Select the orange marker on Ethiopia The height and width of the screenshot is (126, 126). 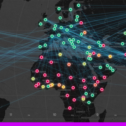(95, 85)
